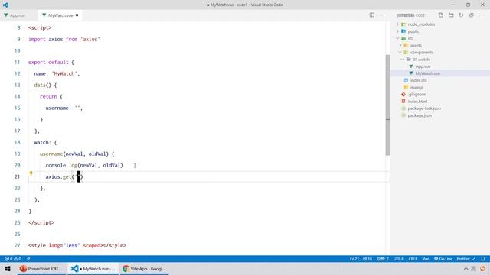
Task: Collapse the src folder
Action: [x=410, y=38]
